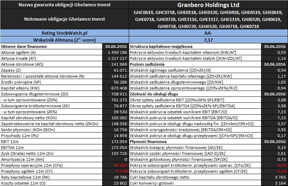
Task: Select 'Zysk (Strata) netto 12m (Zn)' label
Action: pyautogui.click(x=27, y=153)
